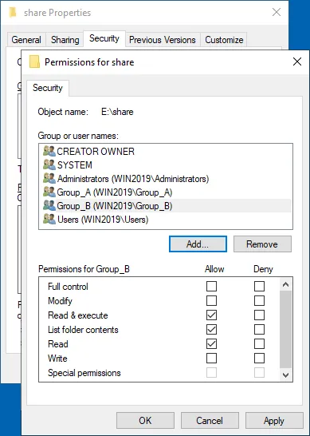The width and height of the screenshot is (310, 436).
Task: Select the Administrators group icon
Action: coord(49,179)
